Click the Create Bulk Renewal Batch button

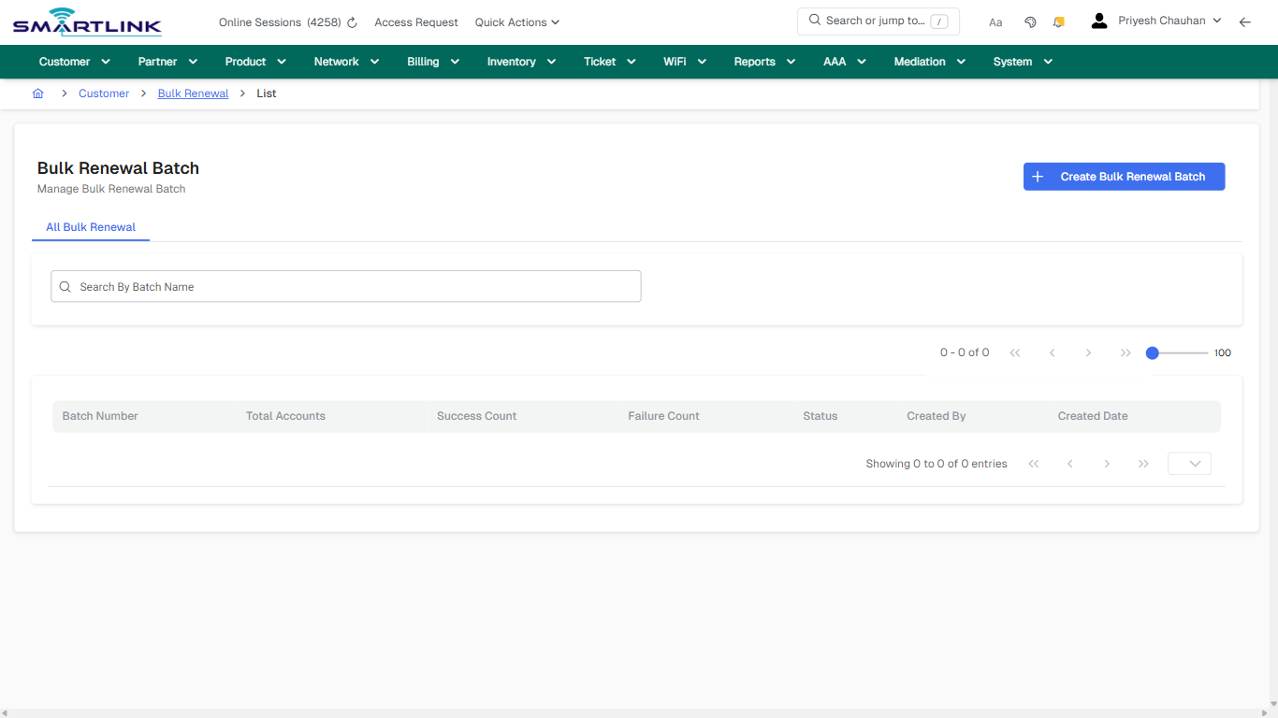click(1124, 176)
